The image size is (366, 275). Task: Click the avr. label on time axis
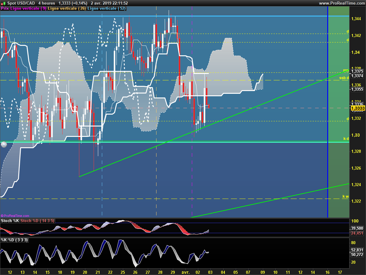click(185, 272)
